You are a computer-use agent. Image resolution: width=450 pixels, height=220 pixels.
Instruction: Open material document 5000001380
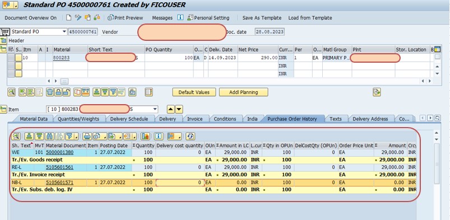59,152
